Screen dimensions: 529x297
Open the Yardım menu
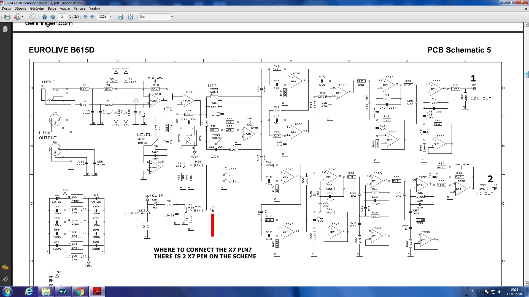pos(94,9)
